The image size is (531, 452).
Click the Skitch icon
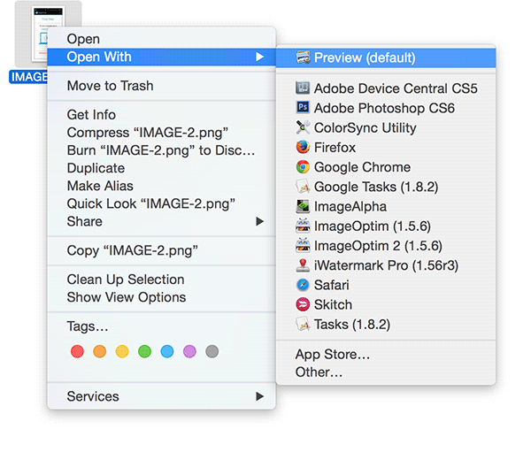(x=303, y=304)
